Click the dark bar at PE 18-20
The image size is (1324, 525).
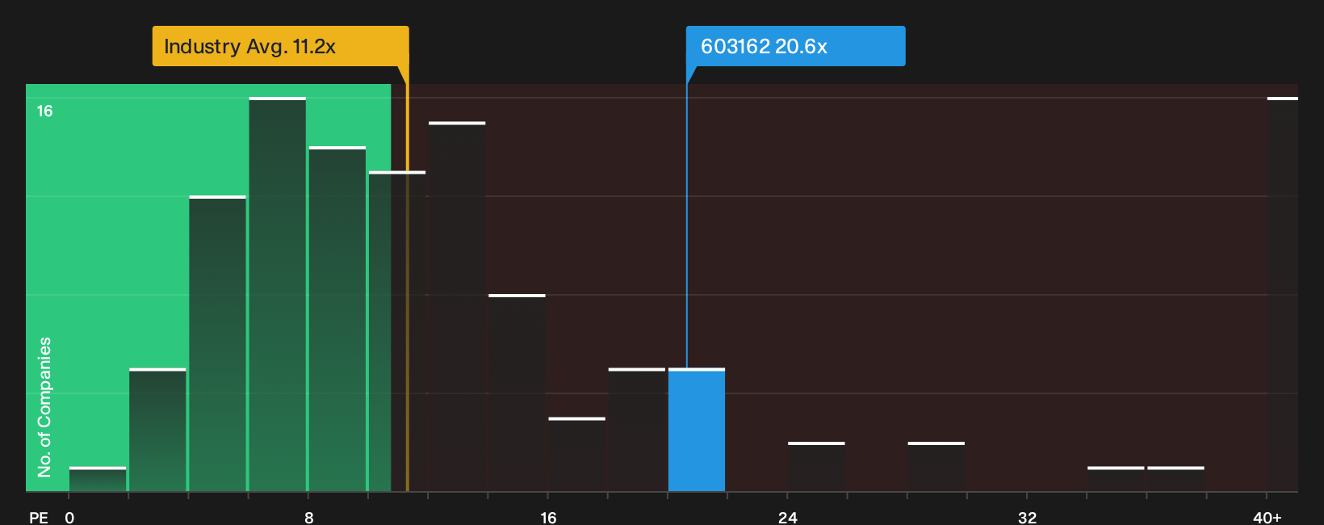coord(637,430)
